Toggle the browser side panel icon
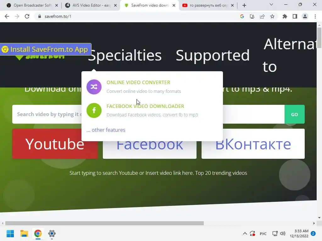Viewport: 322px width, 241px height. coord(295,16)
